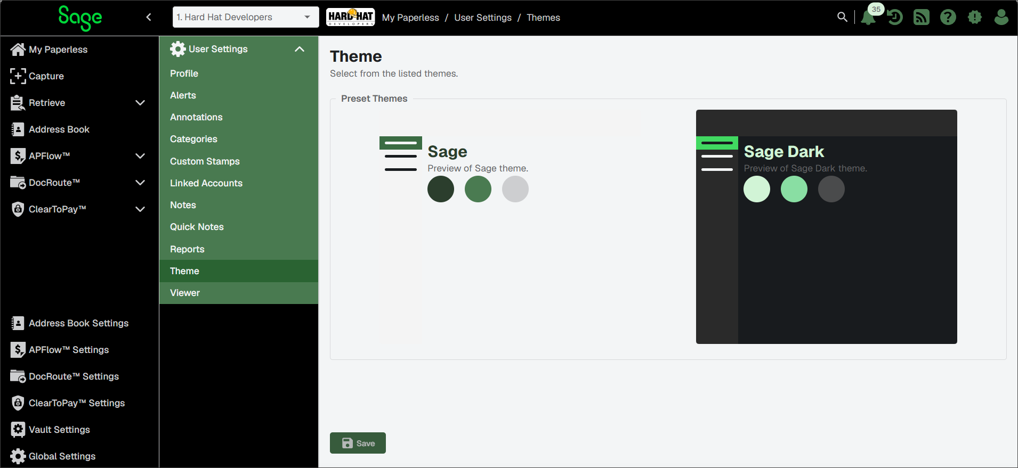
Task: Select the Sage Dark theme preview
Action: tap(827, 227)
